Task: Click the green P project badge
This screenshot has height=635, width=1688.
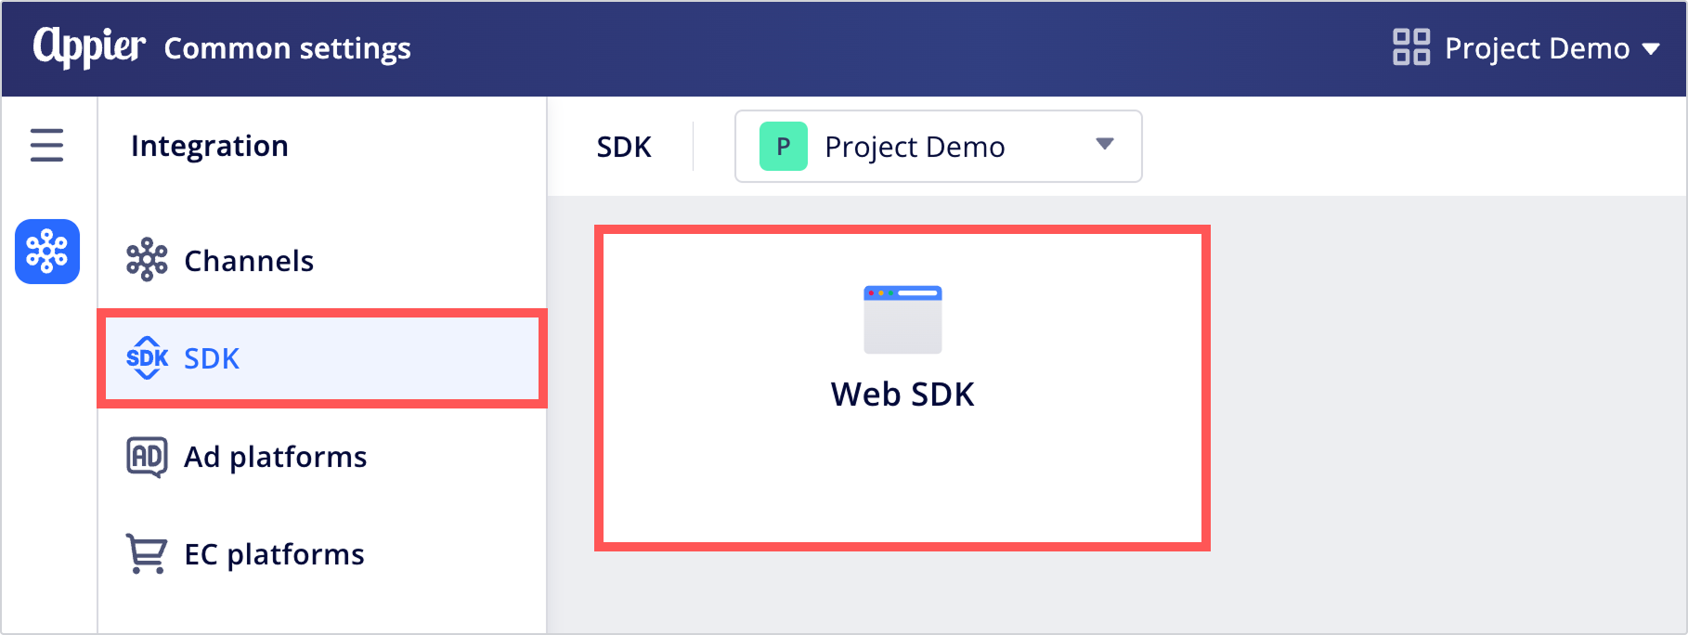Action: click(784, 147)
